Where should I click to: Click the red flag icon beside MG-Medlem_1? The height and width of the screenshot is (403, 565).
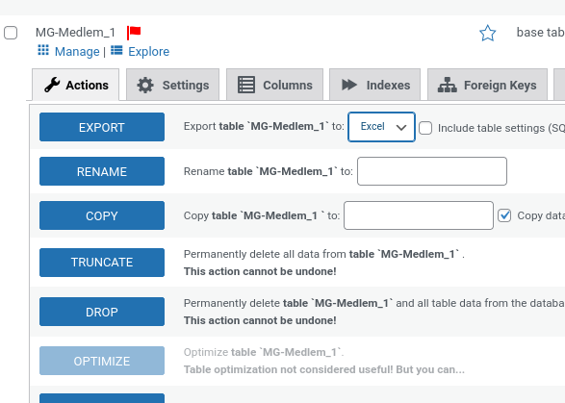point(134,33)
